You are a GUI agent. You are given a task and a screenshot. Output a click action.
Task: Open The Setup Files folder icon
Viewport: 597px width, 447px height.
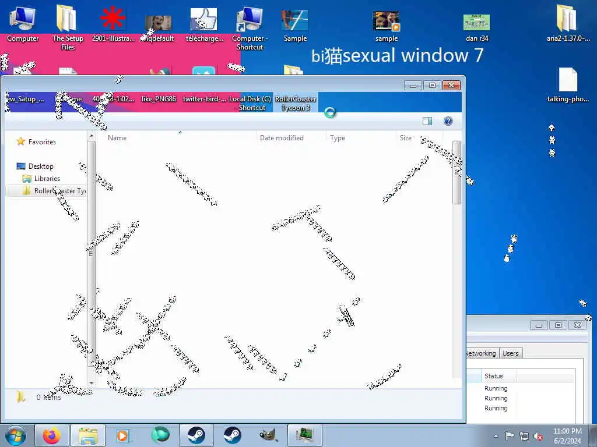pyautogui.click(x=68, y=27)
